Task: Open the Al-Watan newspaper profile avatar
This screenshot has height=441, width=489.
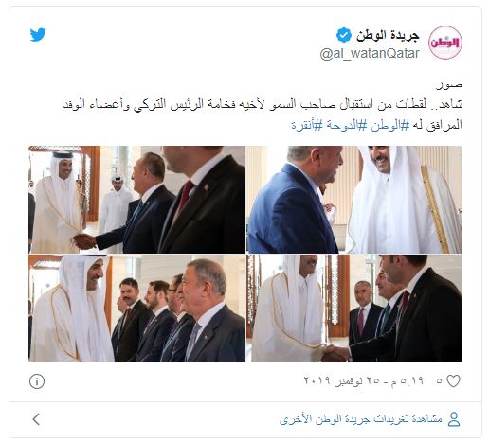Action: point(445,43)
